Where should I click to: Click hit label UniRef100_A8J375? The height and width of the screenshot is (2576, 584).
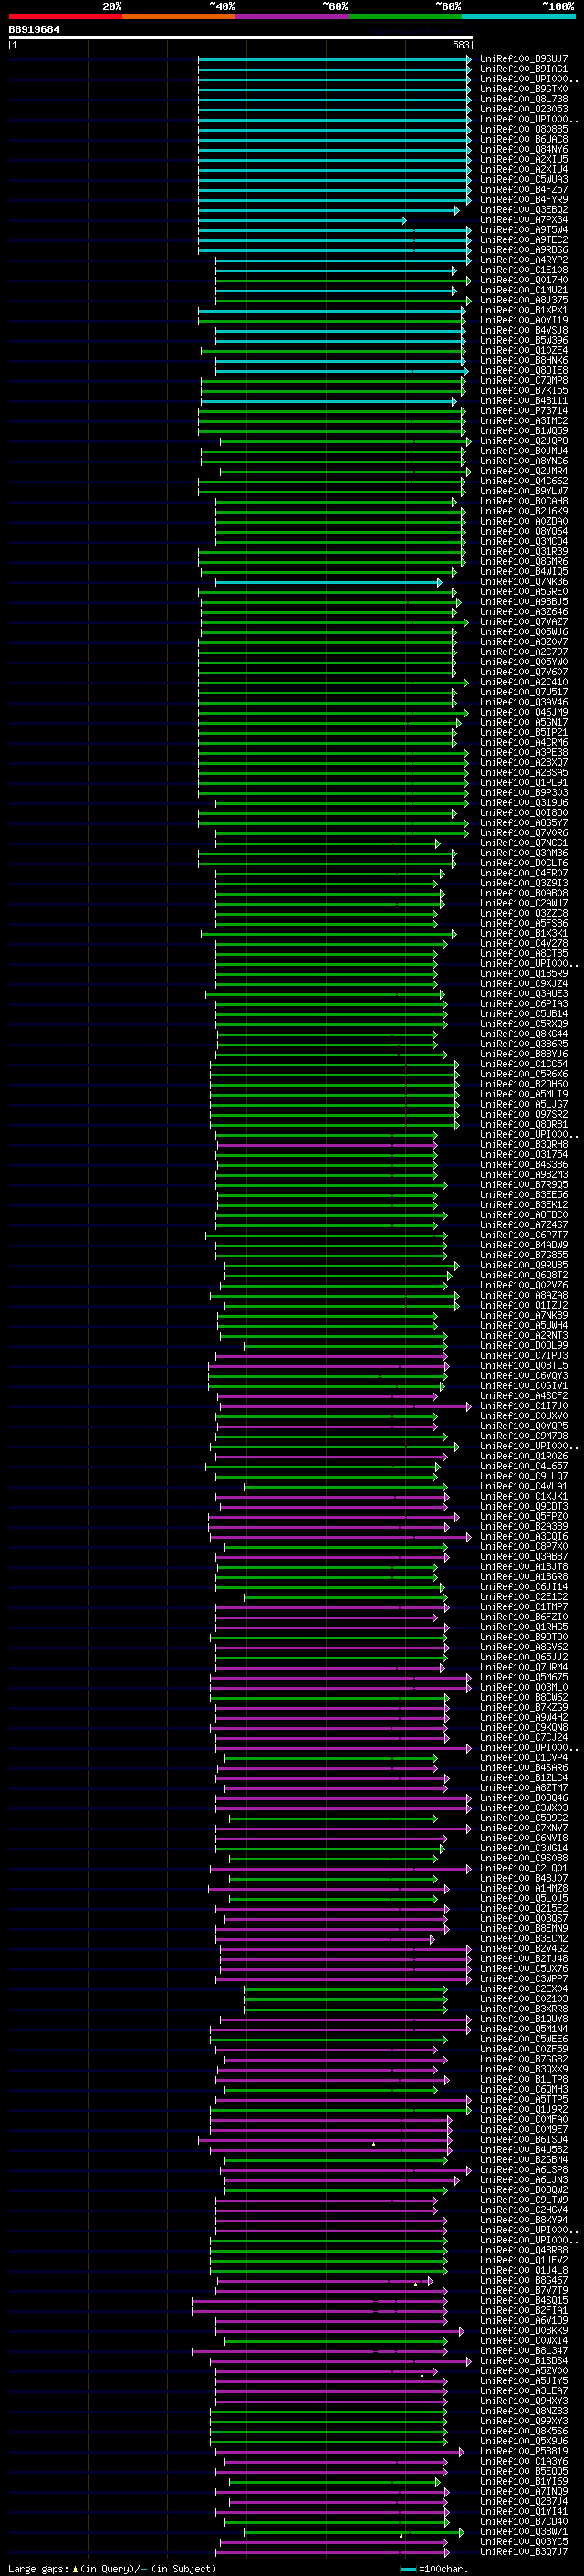pyautogui.click(x=523, y=300)
